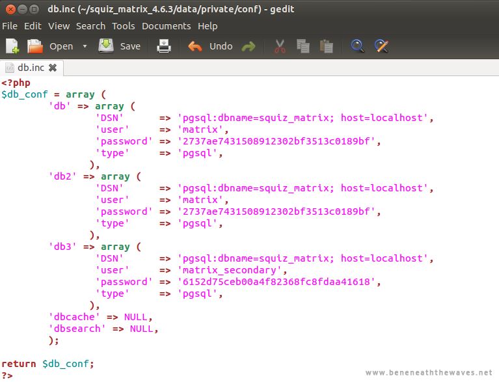Maximize the gedit window
The width and height of the screenshot is (499, 382).
[34, 9]
